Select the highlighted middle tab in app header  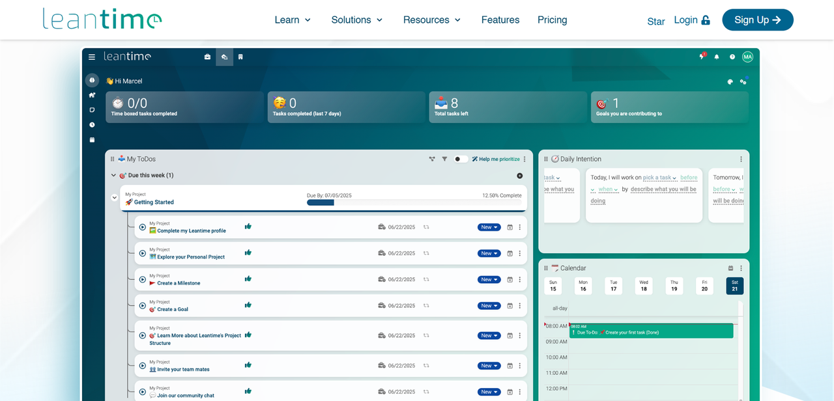tap(224, 57)
